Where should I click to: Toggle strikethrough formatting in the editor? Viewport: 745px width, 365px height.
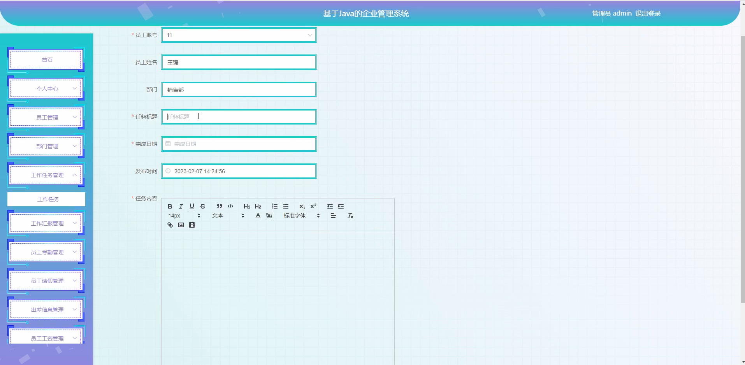pos(203,206)
